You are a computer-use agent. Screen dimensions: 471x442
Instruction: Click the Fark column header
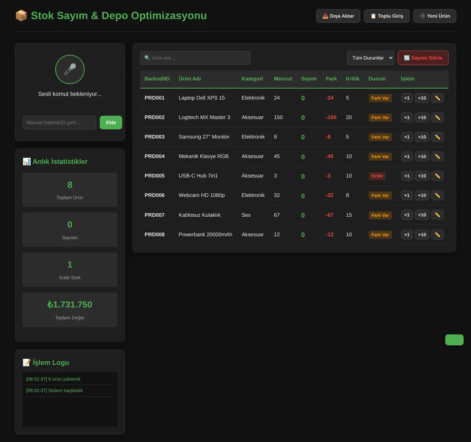[331, 79]
